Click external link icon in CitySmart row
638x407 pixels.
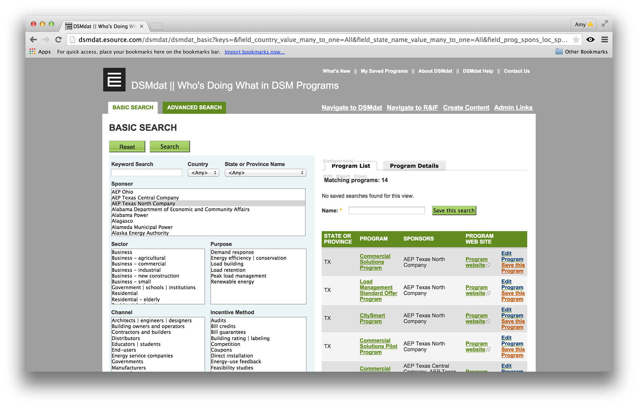488,322
